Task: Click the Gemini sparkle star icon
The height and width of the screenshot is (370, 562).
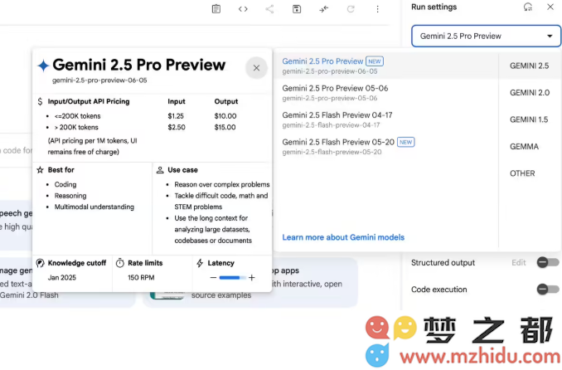Action: pos(43,66)
